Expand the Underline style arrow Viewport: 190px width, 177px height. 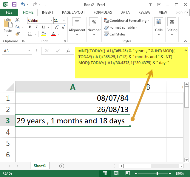tap(48, 27)
